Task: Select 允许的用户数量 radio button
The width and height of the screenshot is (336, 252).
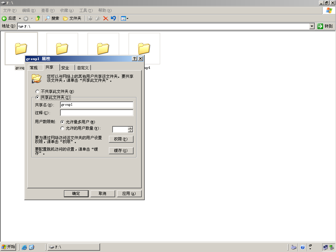Action: coord(62,128)
